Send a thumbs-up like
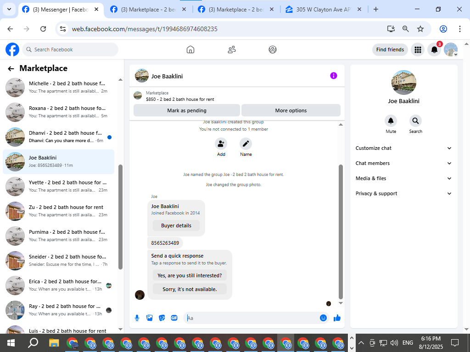 point(337,318)
